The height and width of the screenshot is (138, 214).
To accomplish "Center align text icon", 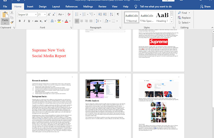I will 82,21.
